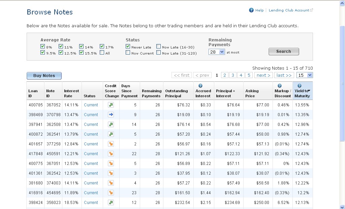This screenshot has width=345, height=209.
Task: Uncheck the 9.5% average rate checkbox
Action: tap(43, 53)
